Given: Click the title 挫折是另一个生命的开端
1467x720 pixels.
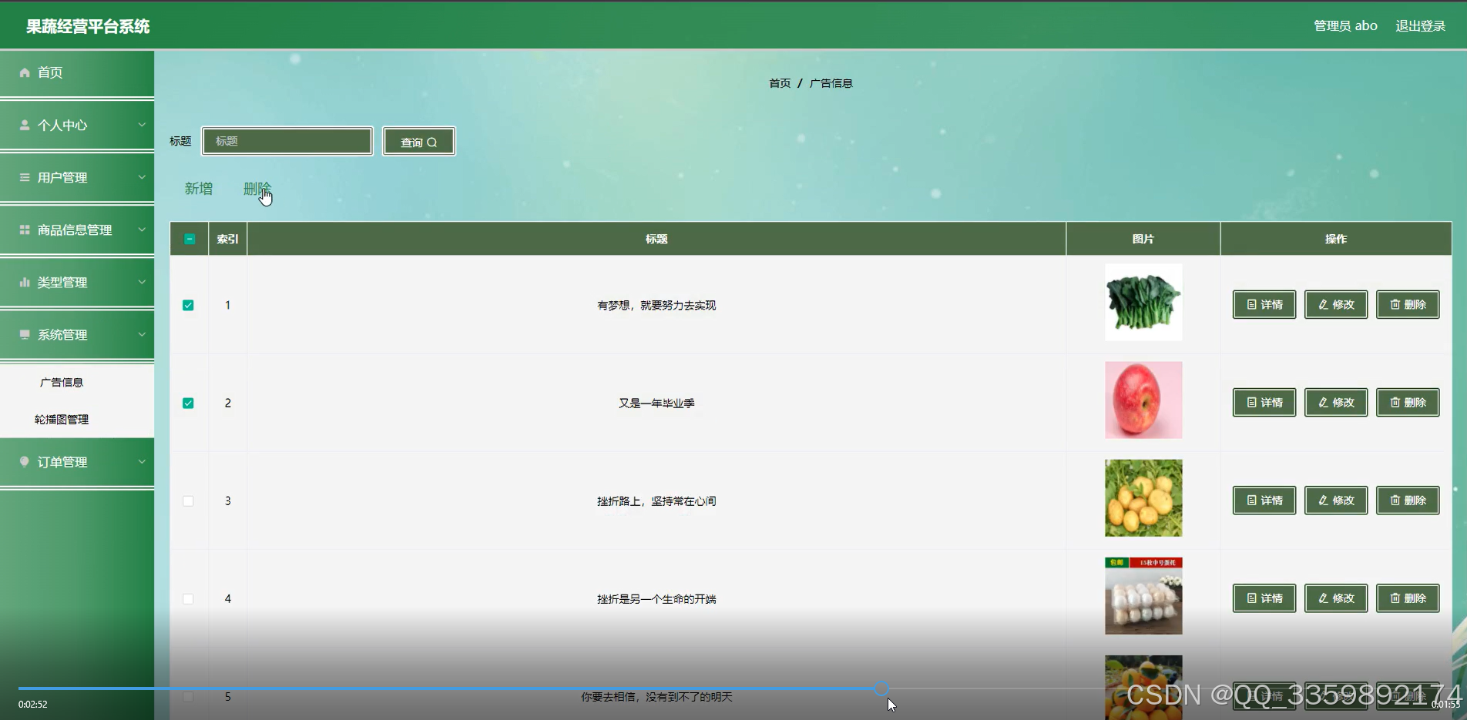Looking at the screenshot, I should coord(656,598).
